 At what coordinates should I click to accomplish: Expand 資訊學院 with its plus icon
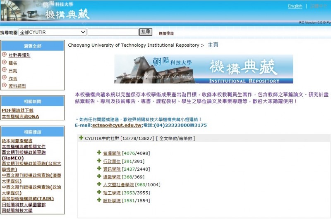pos(99,169)
